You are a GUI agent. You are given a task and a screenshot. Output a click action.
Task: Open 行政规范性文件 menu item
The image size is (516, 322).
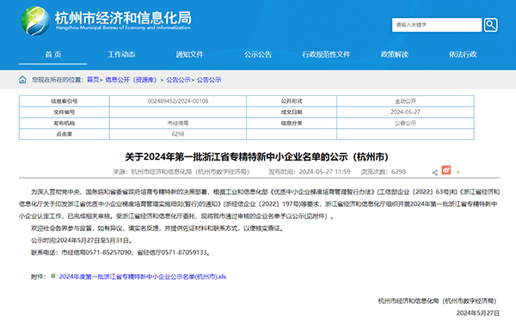click(x=326, y=54)
